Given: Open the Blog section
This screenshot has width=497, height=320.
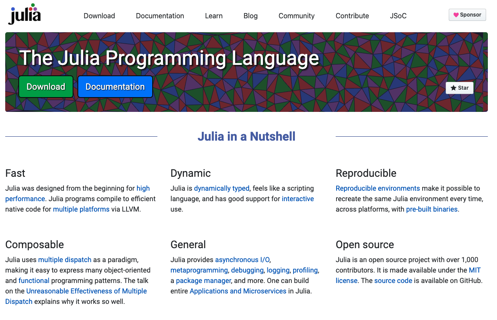Looking at the screenshot, I should [x=250, y=16].
